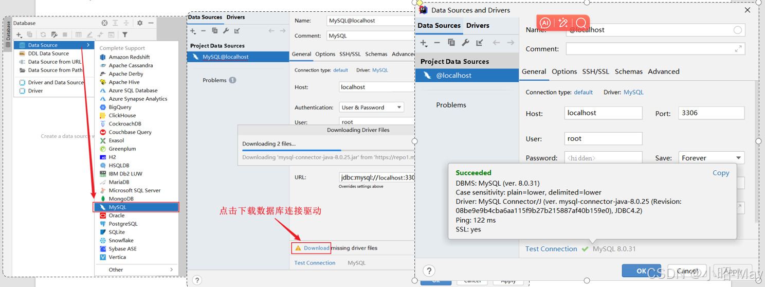Image resolution: width=765 pixels, height=287 pixels.
Task: Click back arrow in titled Data Sources and Drivers dialog
Action: 496,43
